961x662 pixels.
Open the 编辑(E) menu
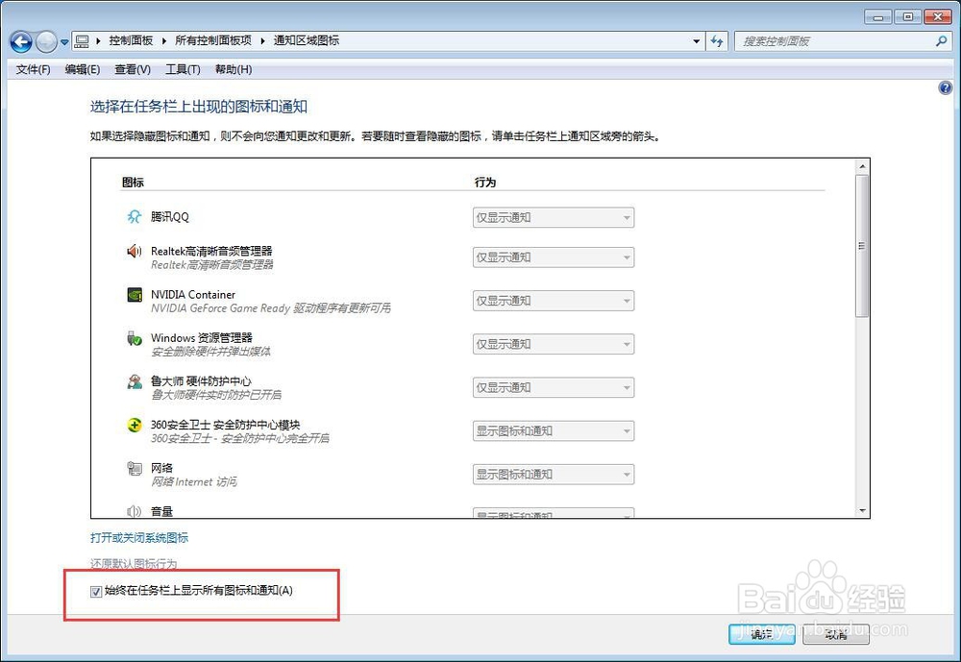(82, 70)
